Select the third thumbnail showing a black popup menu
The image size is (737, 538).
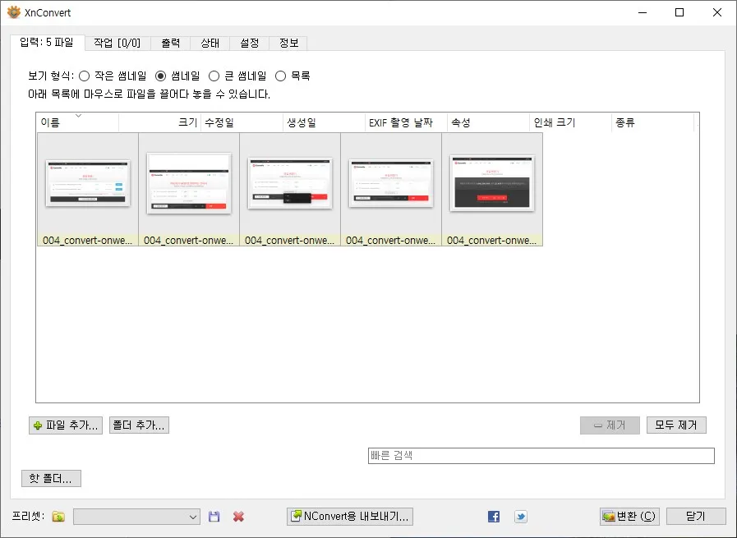pyautogui.click(x=290, y=189)
